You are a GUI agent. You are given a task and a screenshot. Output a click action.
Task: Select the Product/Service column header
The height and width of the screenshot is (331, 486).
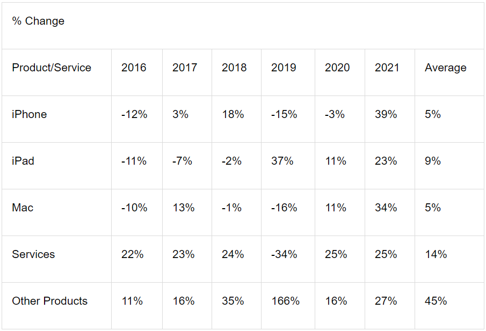click(x=52, y=68)
